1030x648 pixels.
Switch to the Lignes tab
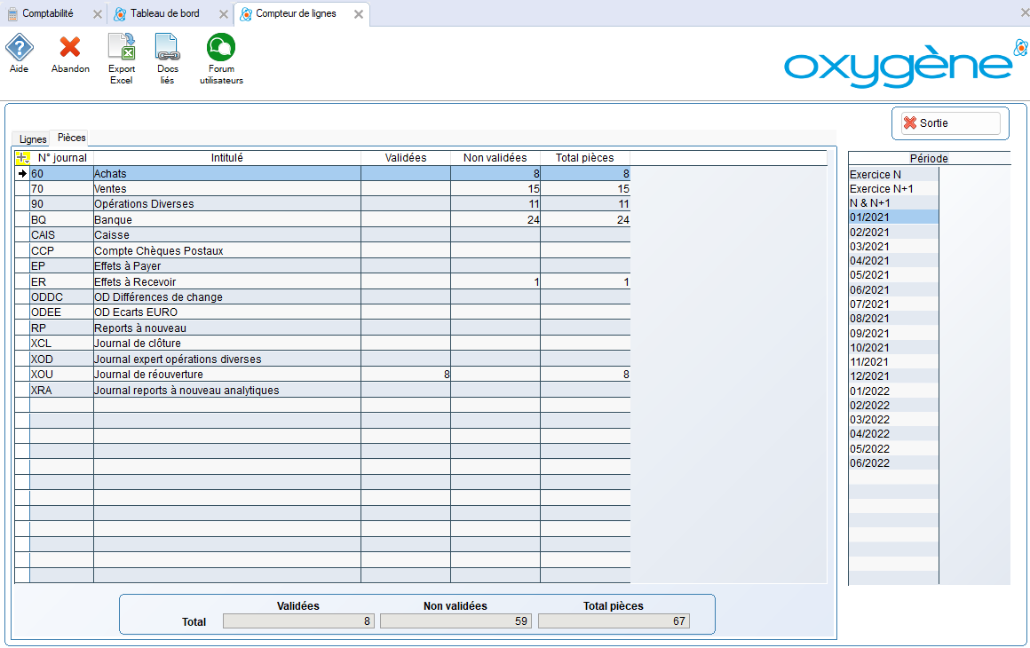(x=33, y=139)
